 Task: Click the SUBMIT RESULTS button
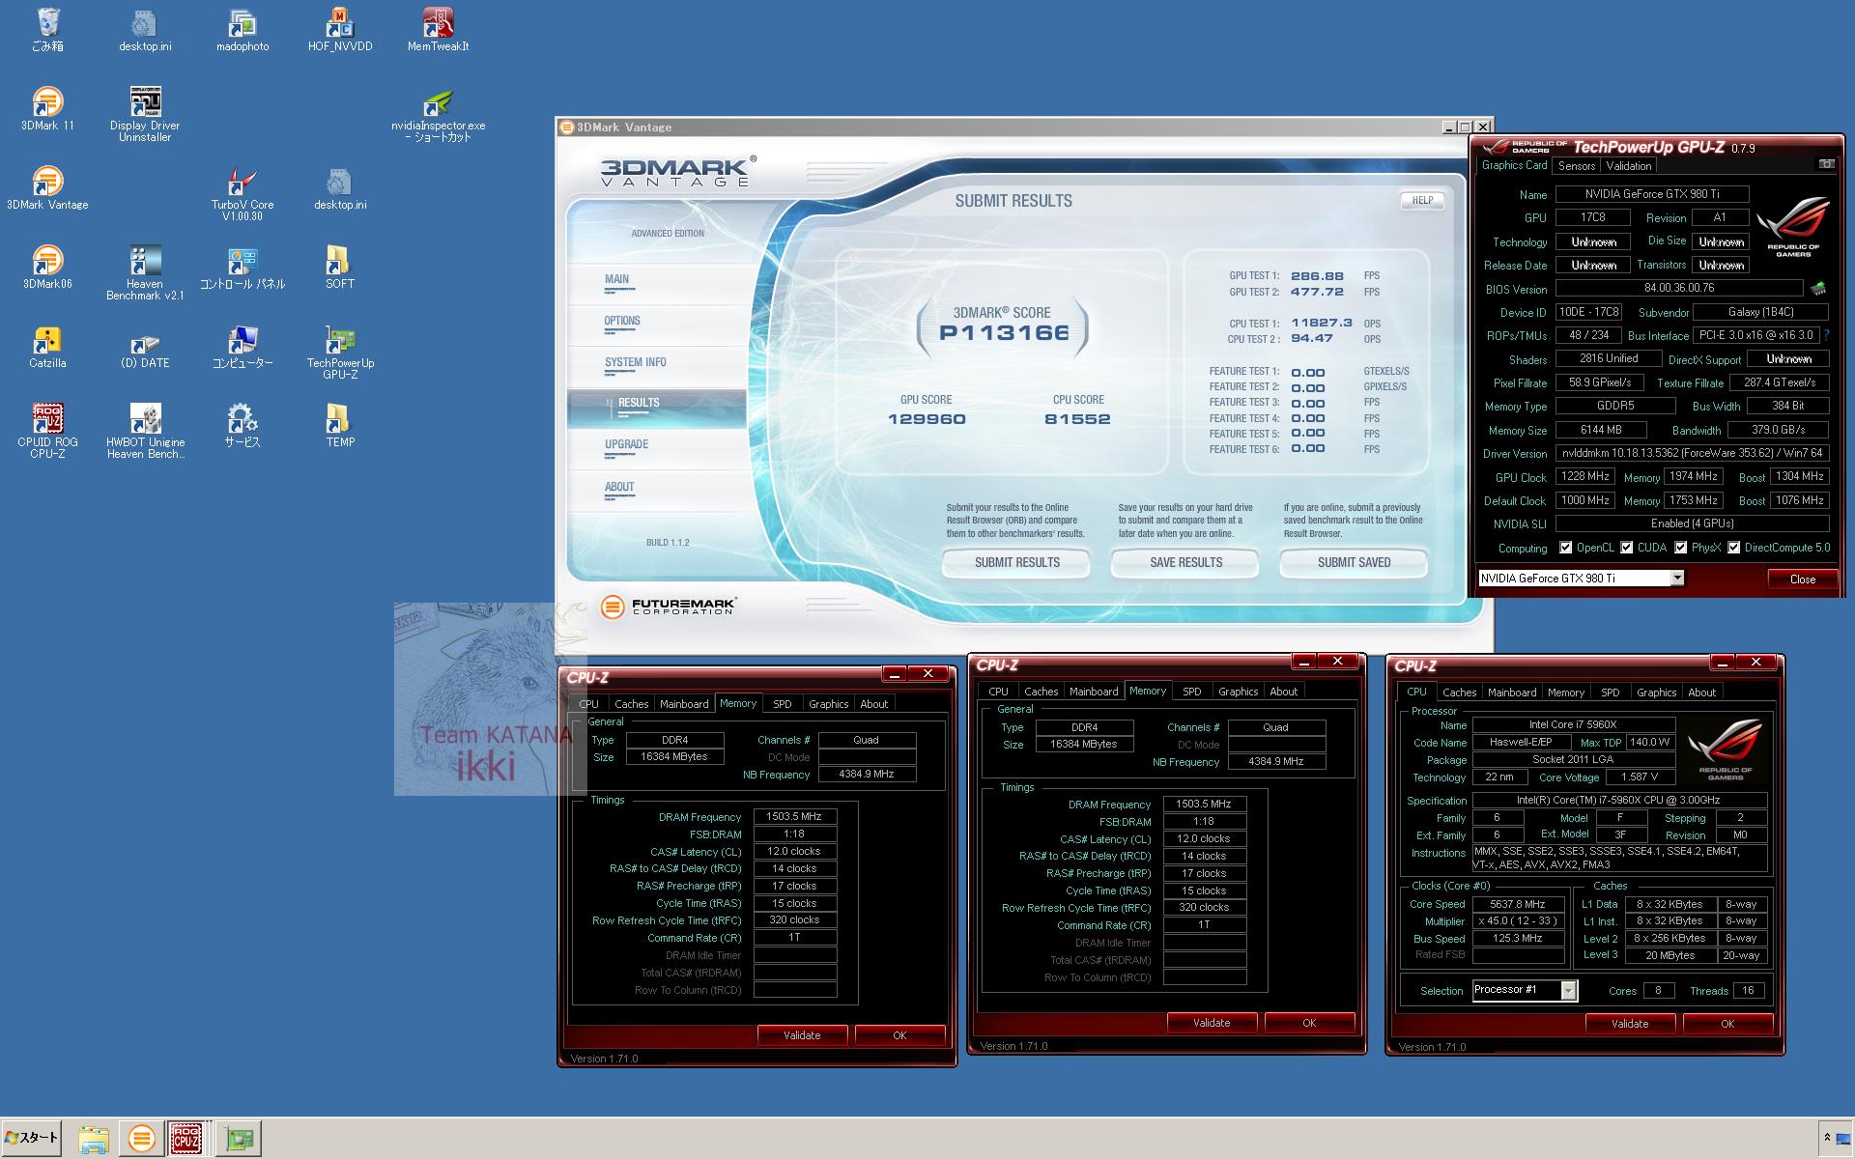click(x=1016, y=562)
